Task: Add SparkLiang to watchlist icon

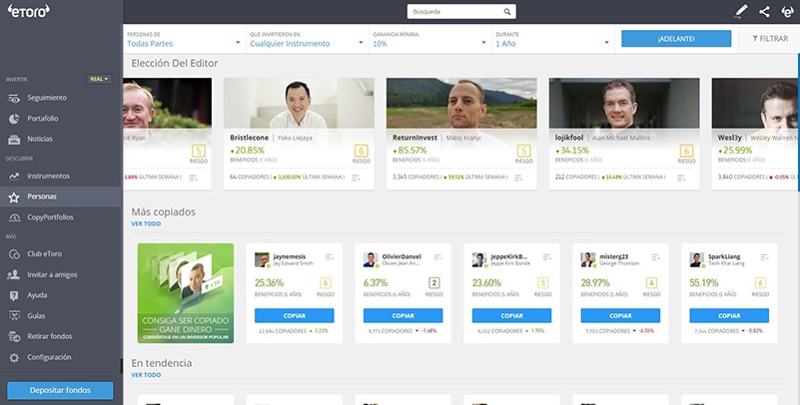Action: (764, 257)
